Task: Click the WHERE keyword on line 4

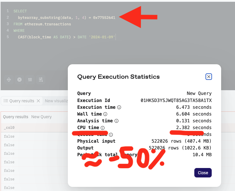Action: 19,31
